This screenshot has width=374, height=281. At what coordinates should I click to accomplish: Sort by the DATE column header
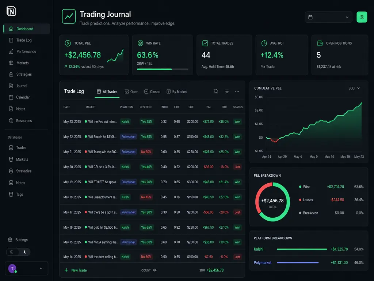pyautogui.click(x=67, y=107)
